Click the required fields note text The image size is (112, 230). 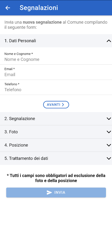point(56,178)
